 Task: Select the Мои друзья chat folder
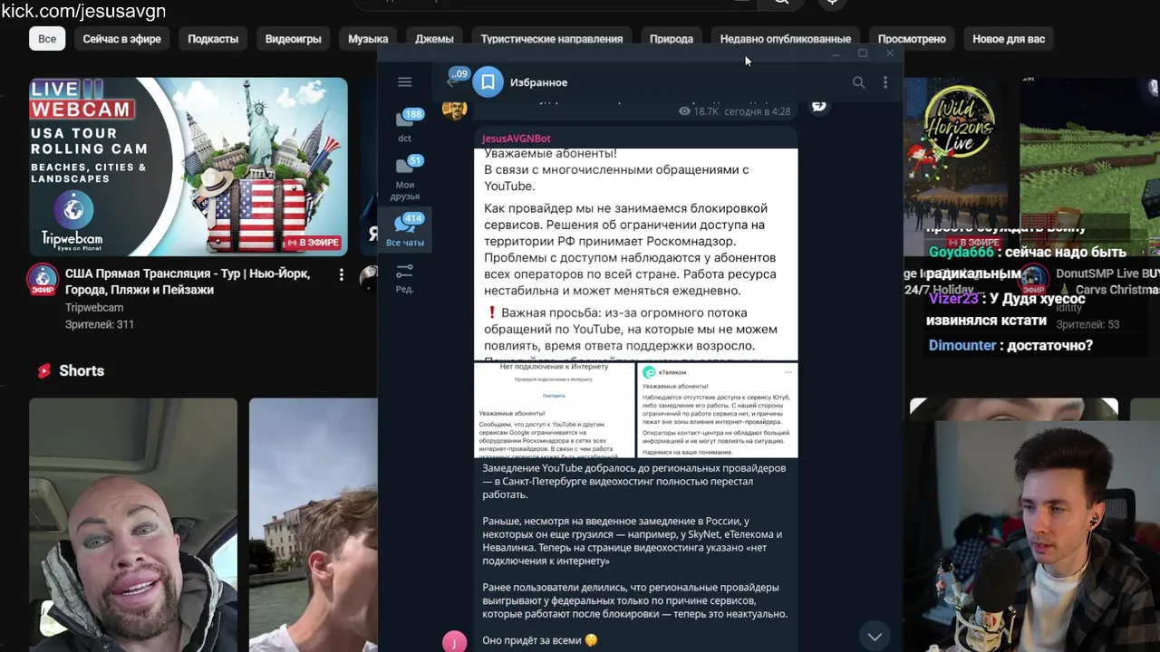pyautogui.click(x=405, y=178)
